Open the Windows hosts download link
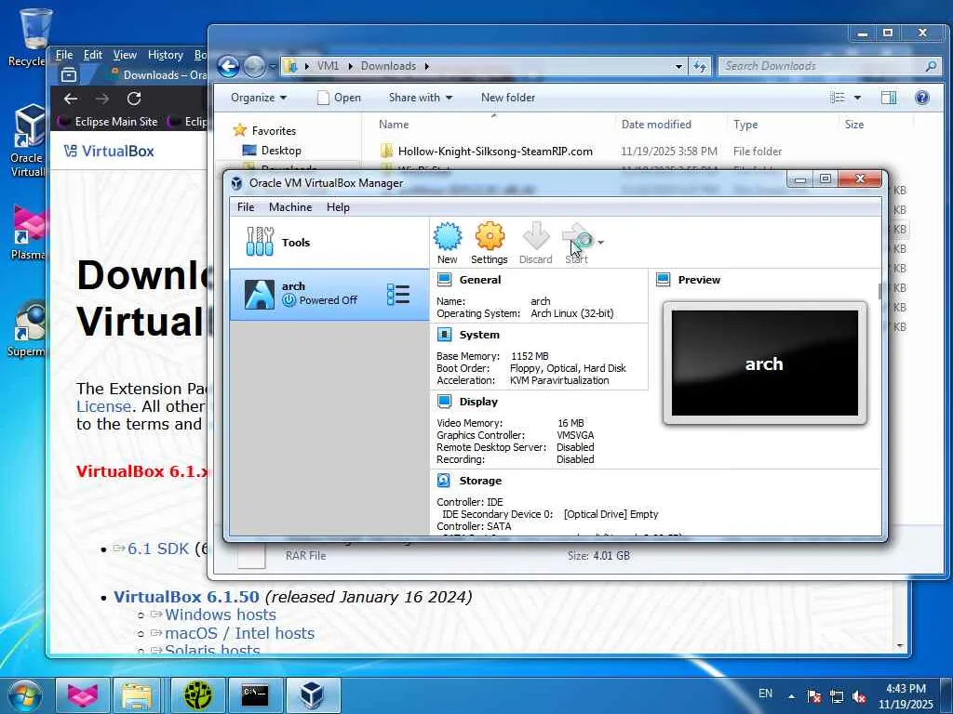This screenshot has width=953, height=714. pyautogui.click(x=221, y=615)
